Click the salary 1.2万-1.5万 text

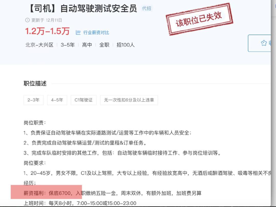pyautogui.click(x=47, y=31)
